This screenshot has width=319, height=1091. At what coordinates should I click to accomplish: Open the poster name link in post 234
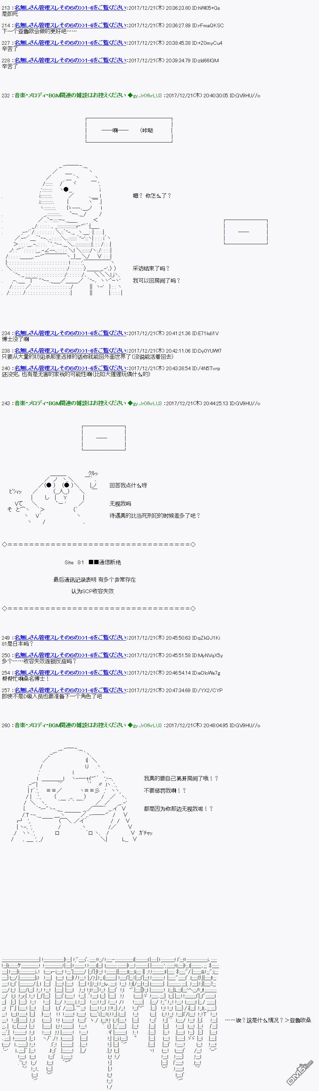click(70, 333)
